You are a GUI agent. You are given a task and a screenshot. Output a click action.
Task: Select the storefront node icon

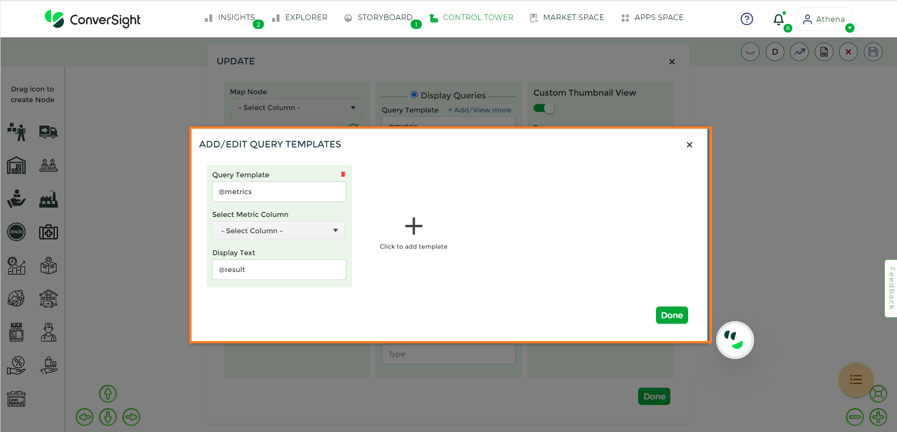16,399
